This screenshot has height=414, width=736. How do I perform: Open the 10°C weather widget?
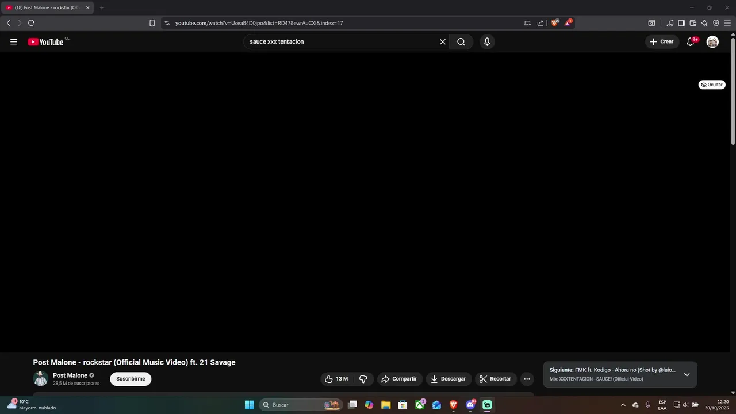pos(32,405)
